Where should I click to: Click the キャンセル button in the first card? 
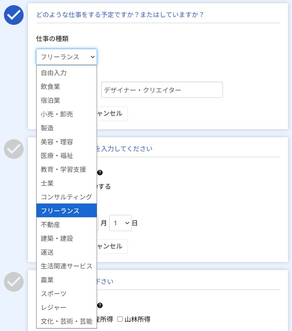pyautogui.click(x=112, y=114)
